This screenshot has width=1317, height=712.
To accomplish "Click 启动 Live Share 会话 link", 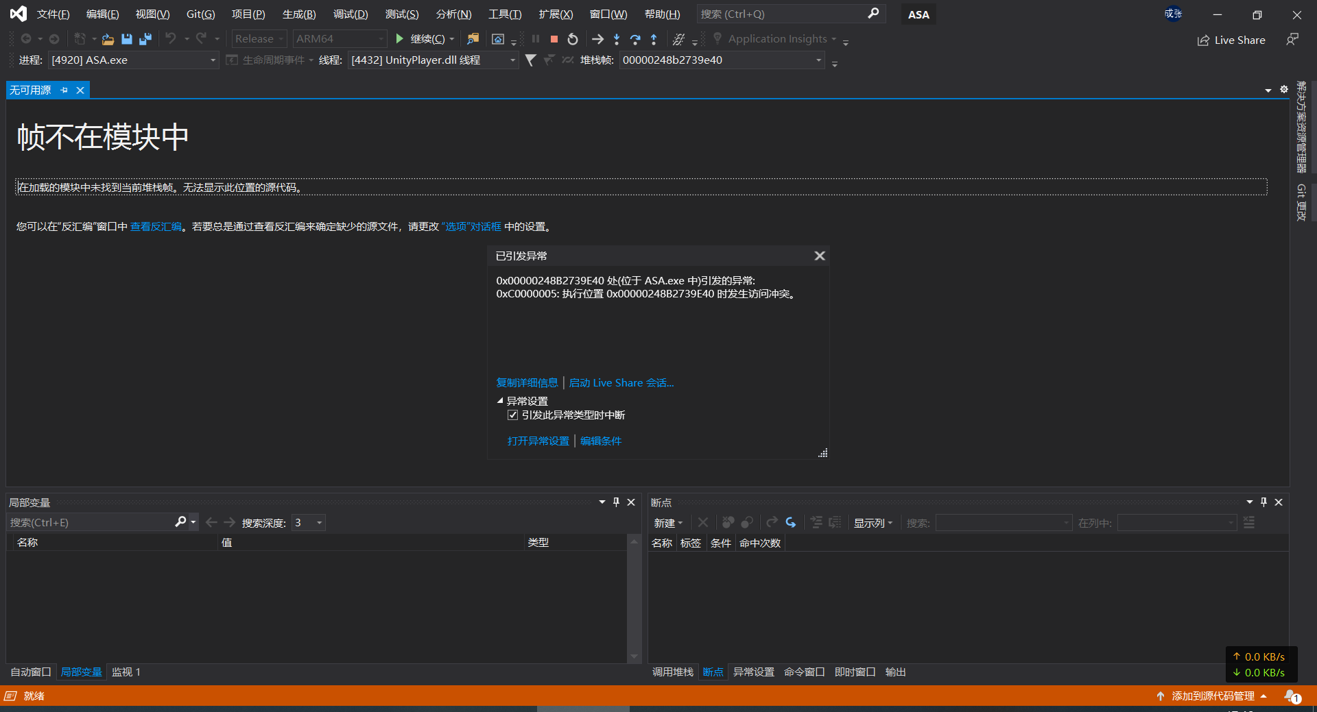I will 621,383.
